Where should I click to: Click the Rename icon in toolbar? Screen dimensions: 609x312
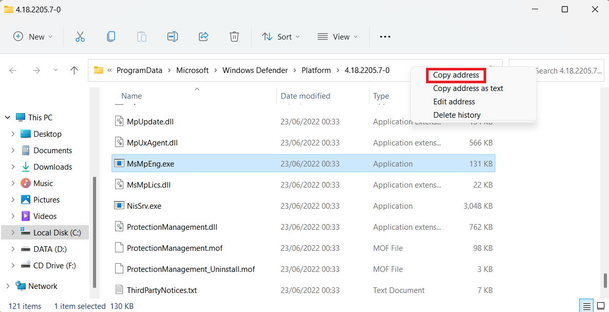point(173,36)
